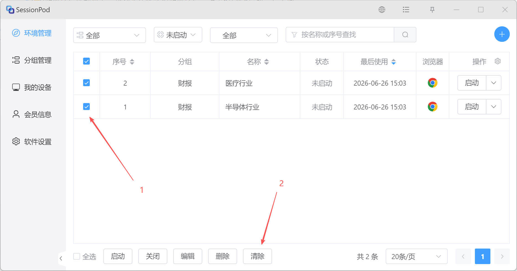
Task: Click the 半导体行业 name cell
Action: tap(260, 107)
